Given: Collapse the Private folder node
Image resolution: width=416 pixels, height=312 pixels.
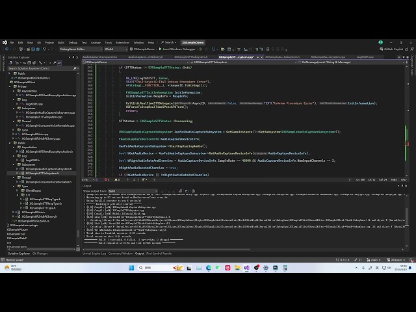Looking at the screenshot, I should pyautogui.click(x=10, y=86).
